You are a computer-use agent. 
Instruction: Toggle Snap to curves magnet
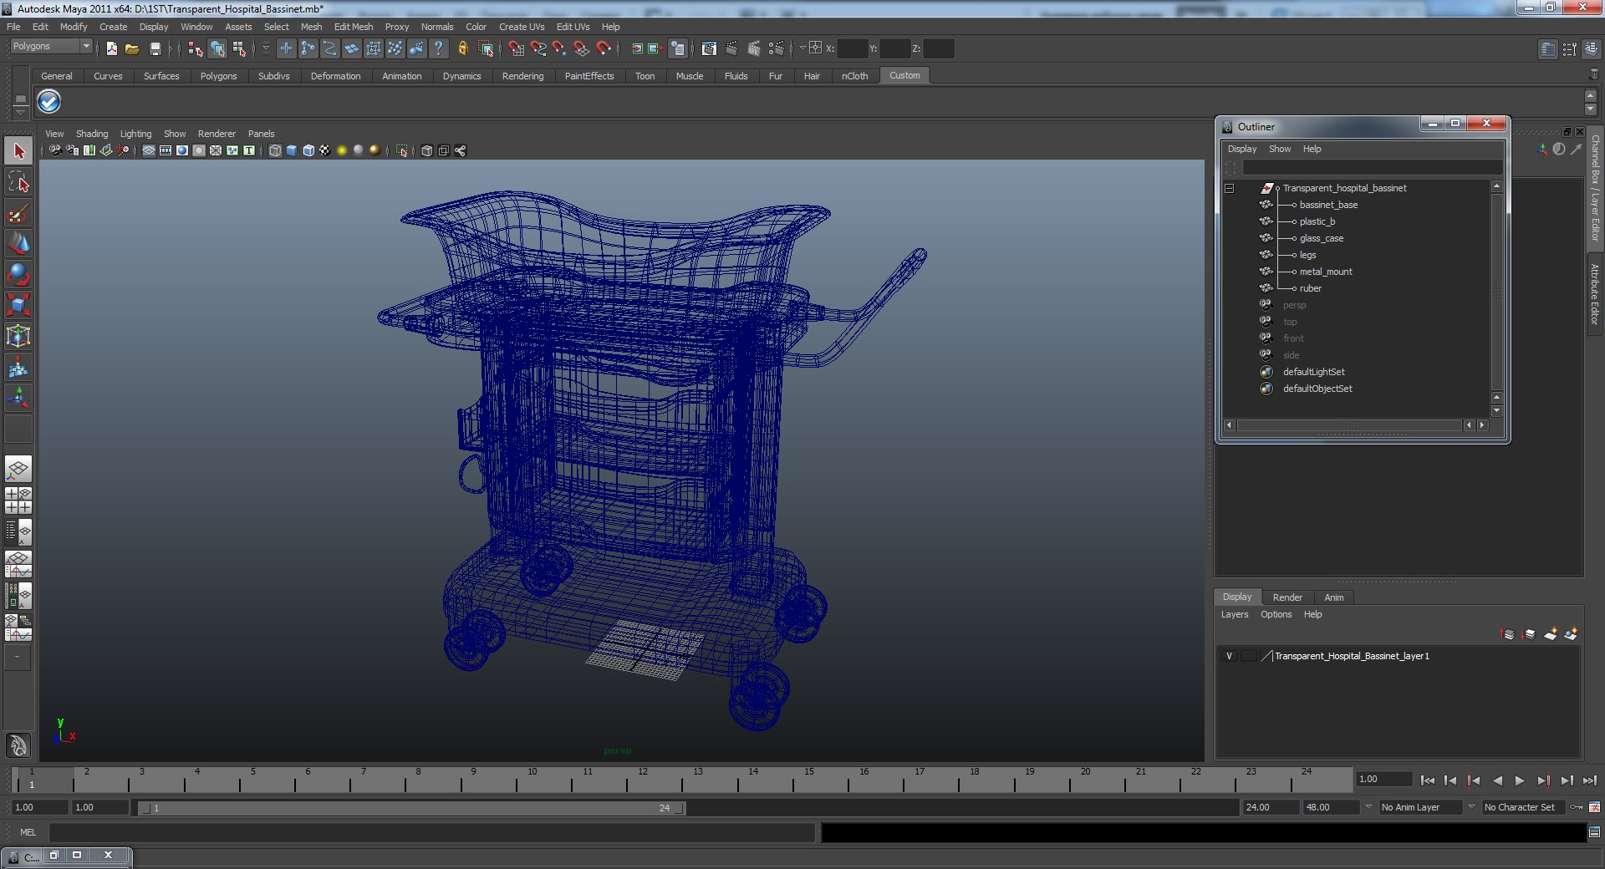click(538, 49)
